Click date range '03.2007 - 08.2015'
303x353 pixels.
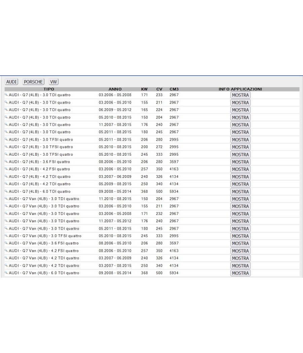115,266
